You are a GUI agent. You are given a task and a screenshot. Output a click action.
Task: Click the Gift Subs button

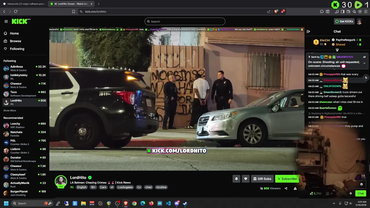pyautogui.click(x=262, y=179)
